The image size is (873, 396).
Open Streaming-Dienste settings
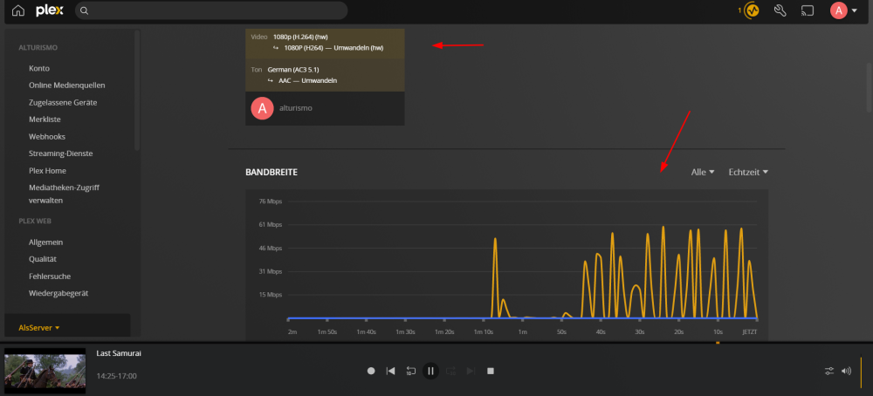point(61,153)
